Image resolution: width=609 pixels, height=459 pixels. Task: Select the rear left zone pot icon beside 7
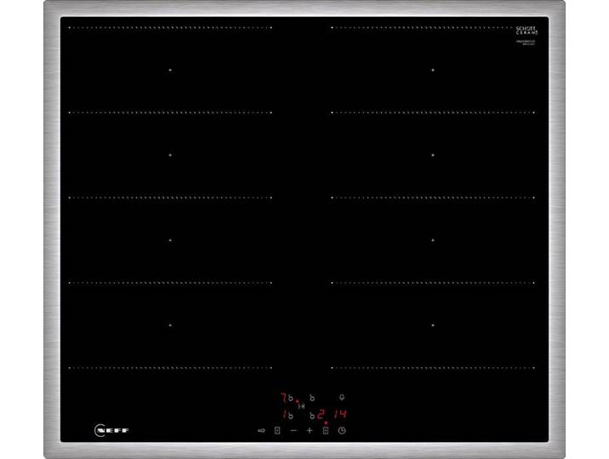pyautogui.click(x=291, y=398)
